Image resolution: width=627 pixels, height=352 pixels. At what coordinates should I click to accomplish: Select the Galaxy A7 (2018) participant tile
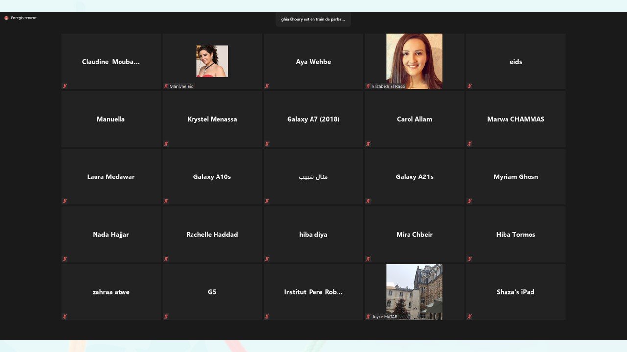tap(313, 119)
